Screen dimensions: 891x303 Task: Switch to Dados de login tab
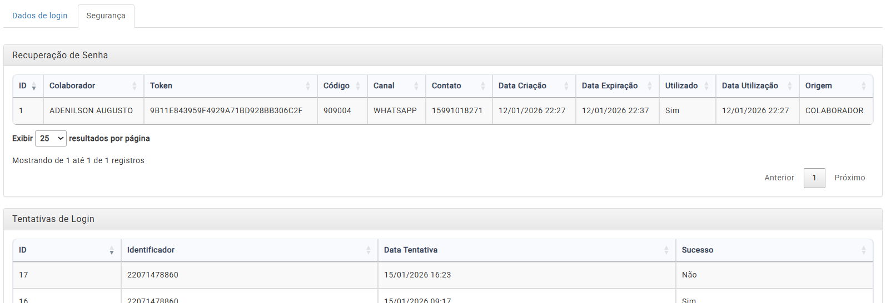tap(40, 16)
